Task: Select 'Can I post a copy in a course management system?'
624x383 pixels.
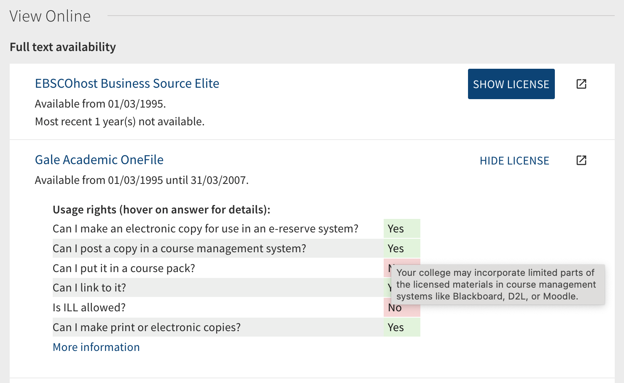Action: [x=179, y=248]
